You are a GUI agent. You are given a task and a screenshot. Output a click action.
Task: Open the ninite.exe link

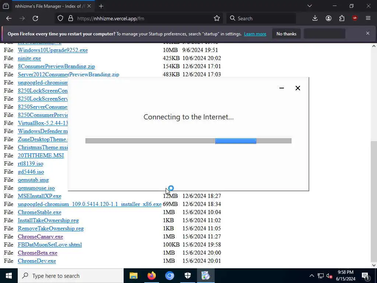click(x=29, y=58)
